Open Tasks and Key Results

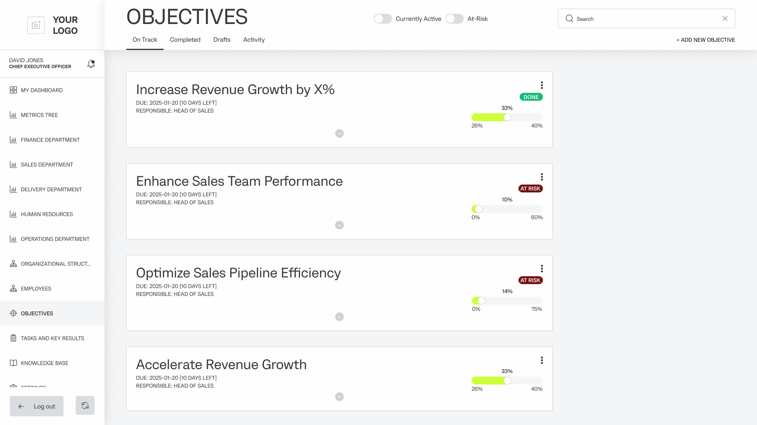click(x=52, y=338)
